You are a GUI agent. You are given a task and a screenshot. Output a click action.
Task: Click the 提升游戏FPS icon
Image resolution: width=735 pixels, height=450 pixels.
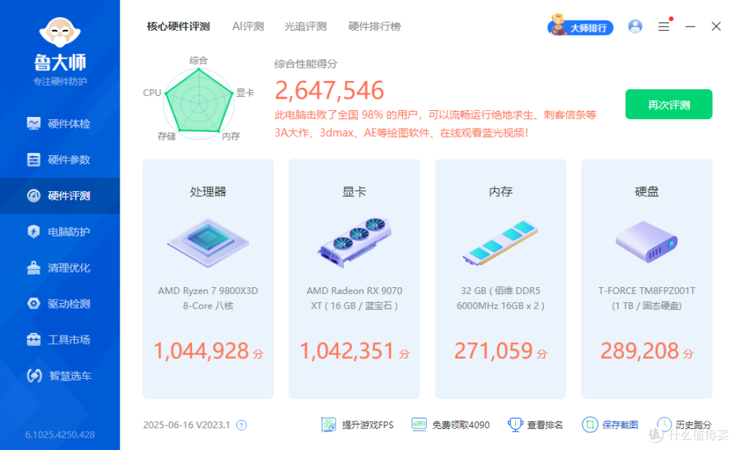coord(329,425)
